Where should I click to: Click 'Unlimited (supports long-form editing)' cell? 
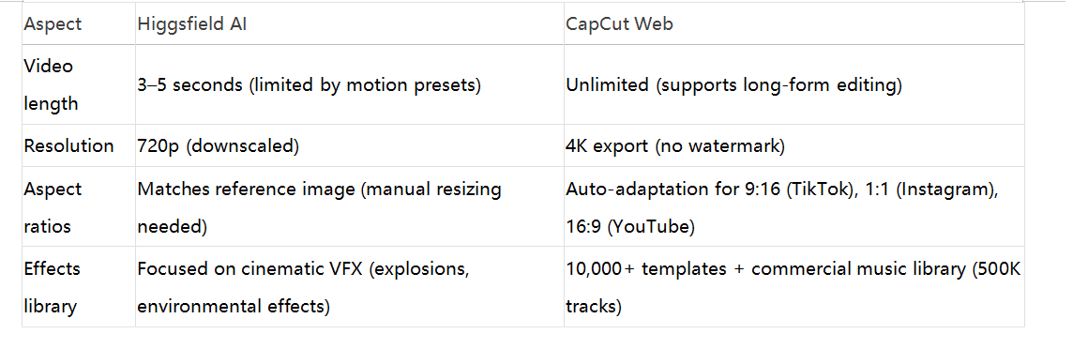pos(793,84)
